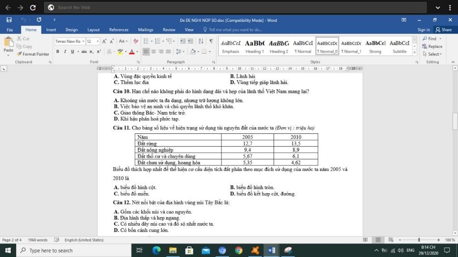
Task: Toggle Underline formatting
Action: click(x=72, y=52)
